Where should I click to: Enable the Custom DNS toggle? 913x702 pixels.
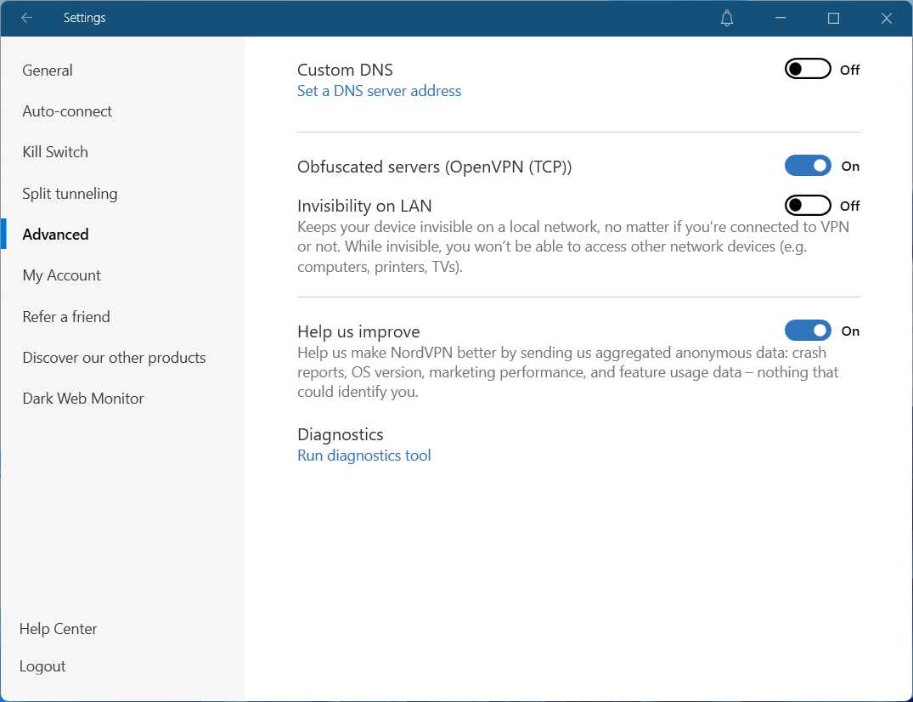tap(807, 70)
